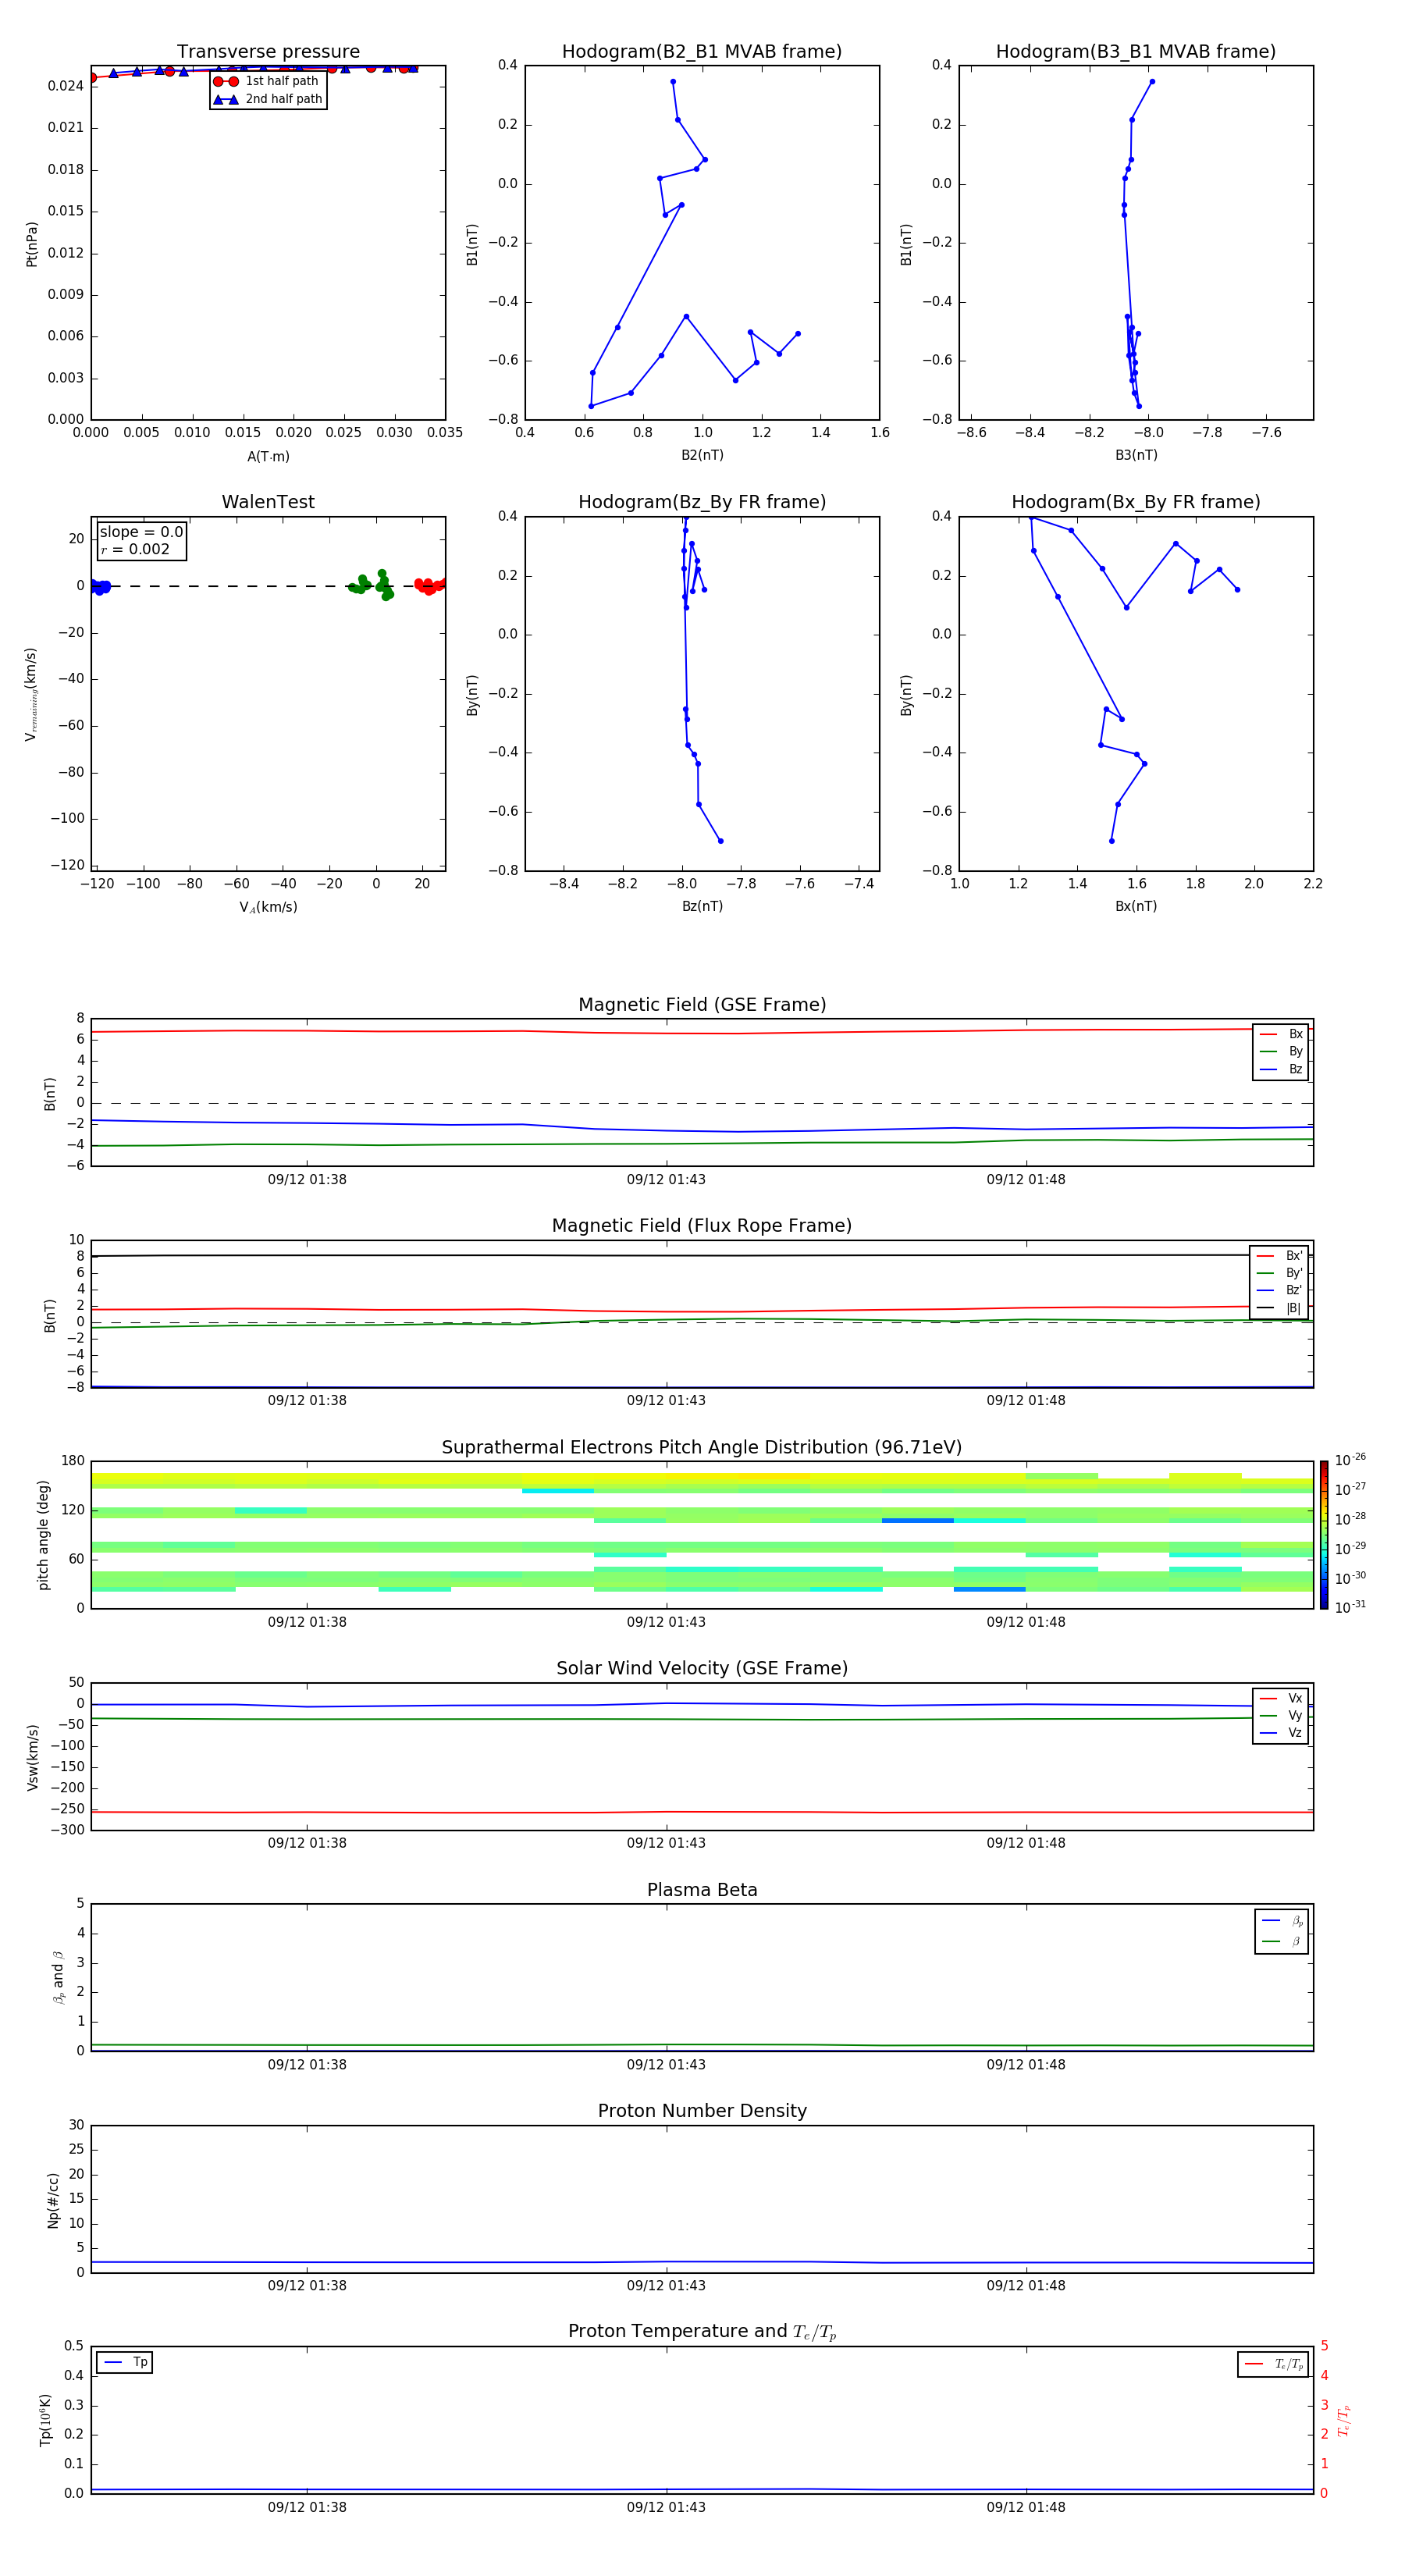Click the 'Hodogram(B2_B1 MVAB frame)' title
This screenshot has height=2576, width=1405.
point(702,51)
